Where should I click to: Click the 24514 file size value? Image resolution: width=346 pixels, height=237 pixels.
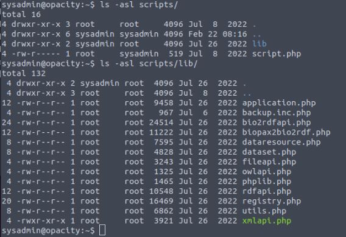pos(161,122)
